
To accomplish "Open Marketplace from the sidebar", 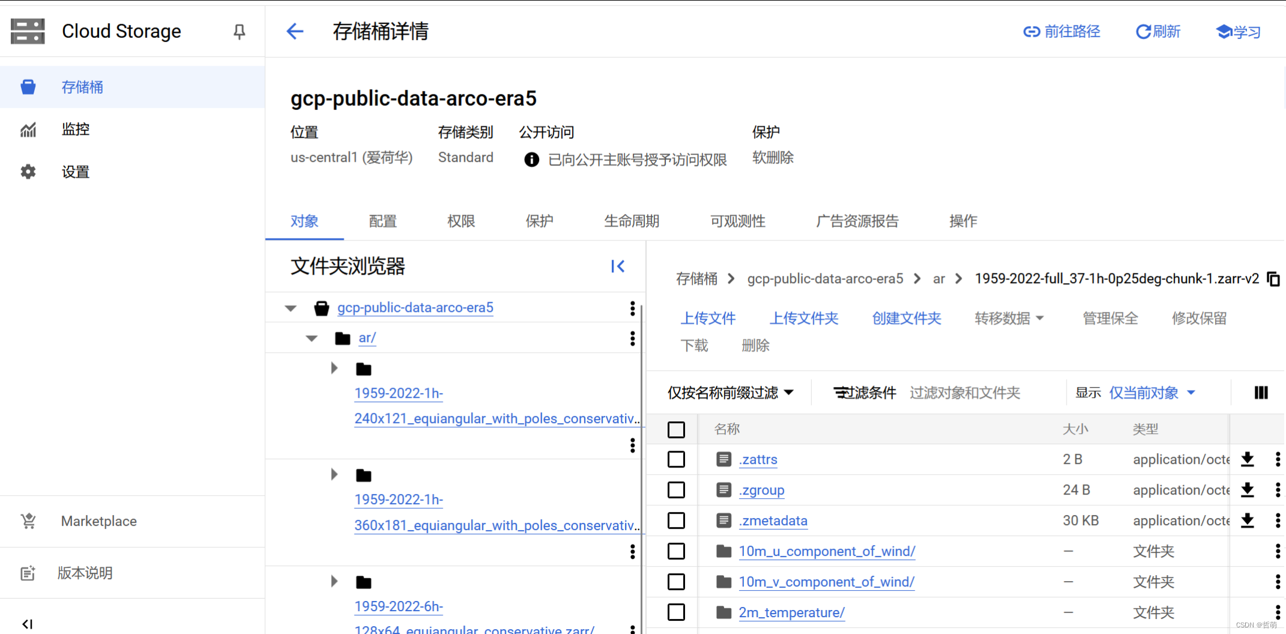I will (x=99, y=522).
